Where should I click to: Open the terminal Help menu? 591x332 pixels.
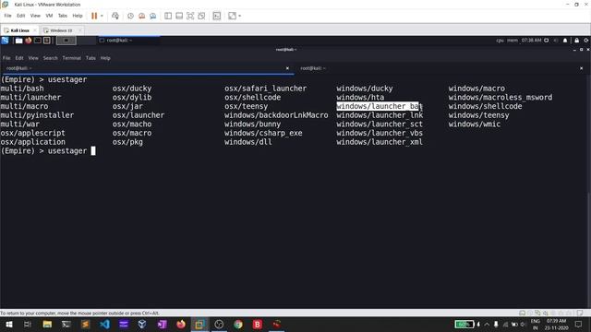pyautogui.click(x=105, y=58)
